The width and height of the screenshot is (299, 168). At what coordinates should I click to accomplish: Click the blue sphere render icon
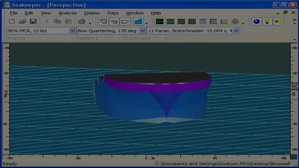point(256,21)
